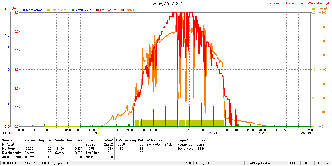Click the moon icon beside 15:41
This screenshot has height=166, width=332.
click(x=210, y=133)
